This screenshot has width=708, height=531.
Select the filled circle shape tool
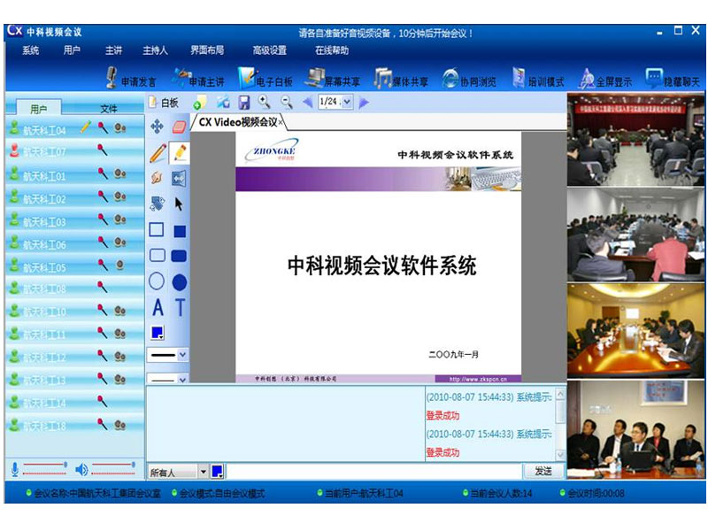pyautogui.click(x=180, y=282)
